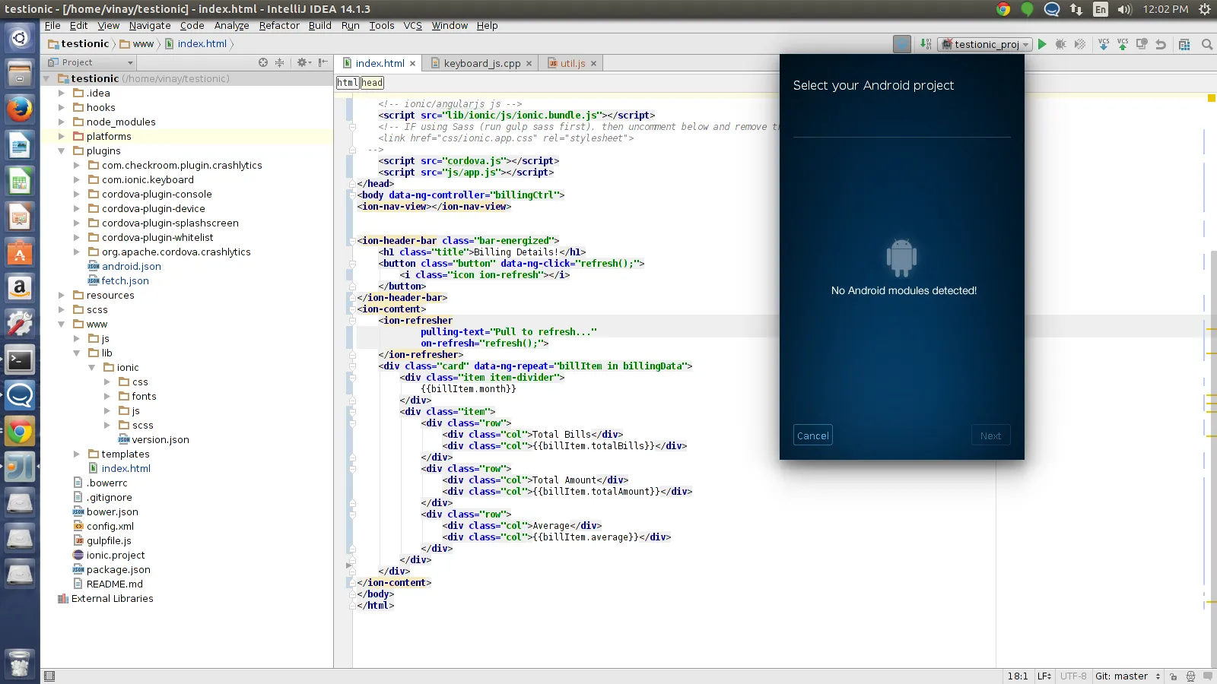Screen dimensions: 1217x684
Task: Switch to the keyboard_js.cpp tab
Action: (481, 63)
